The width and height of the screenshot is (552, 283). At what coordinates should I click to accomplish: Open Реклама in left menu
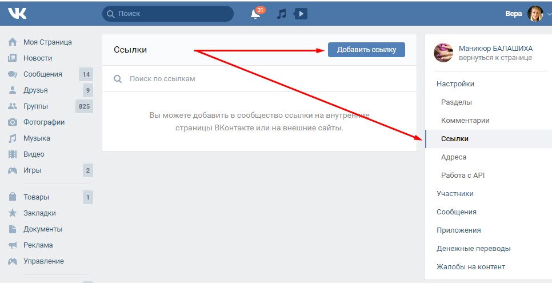click(x=38, y=245)
